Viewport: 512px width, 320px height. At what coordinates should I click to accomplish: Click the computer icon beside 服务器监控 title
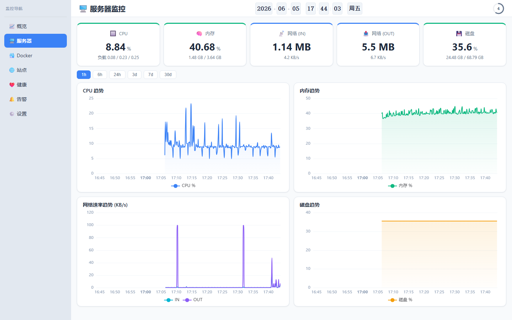click(83, 9)
